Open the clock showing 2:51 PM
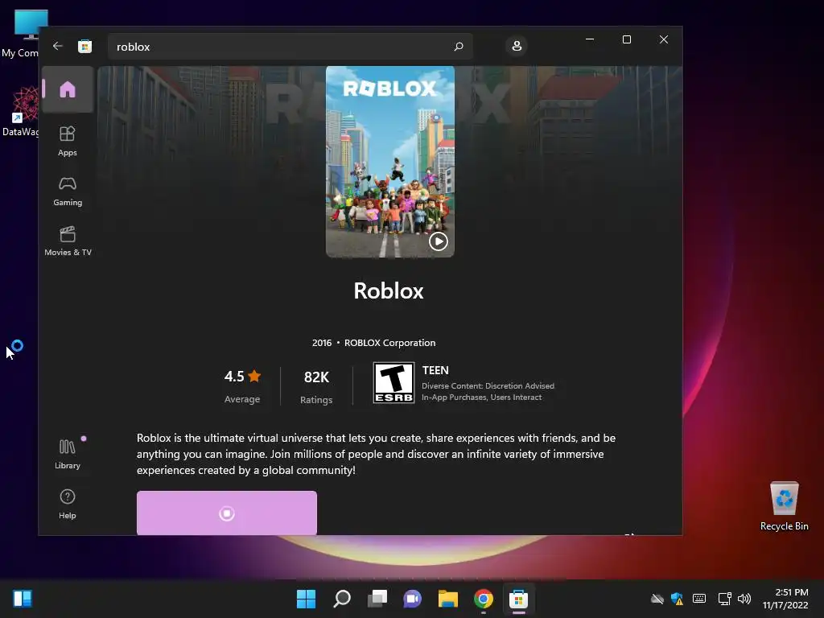The image size is (824, 618). (785, 599)
